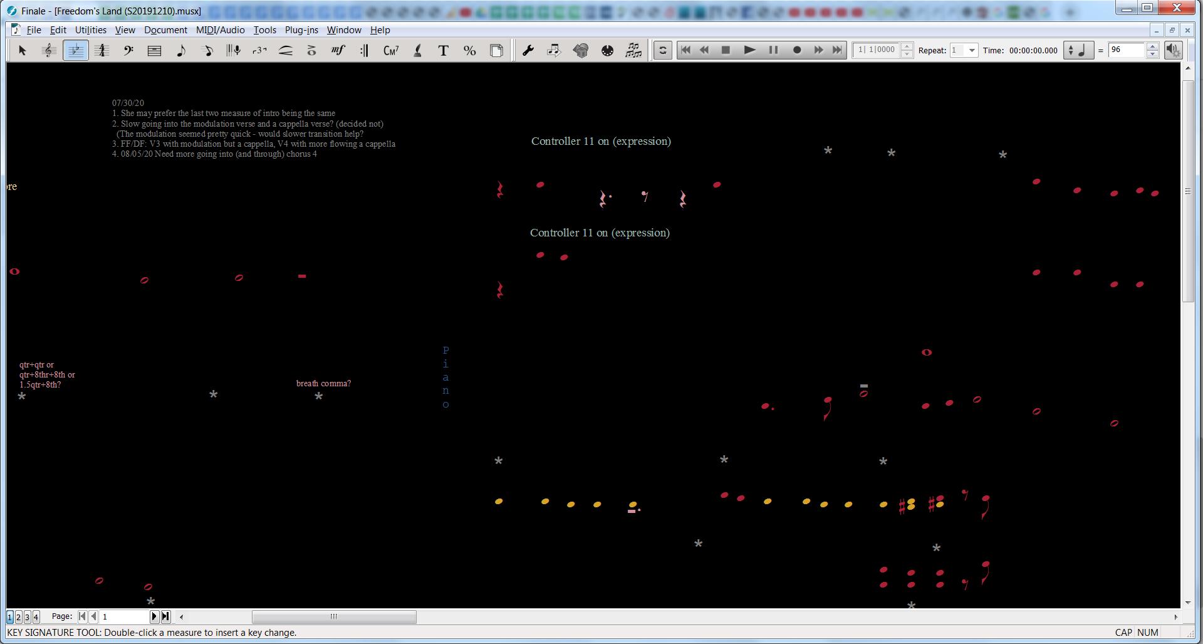Open the tempo note duration selector
The height and width of the screenshot is (644, 1203).
click(x=1078, y=50)
